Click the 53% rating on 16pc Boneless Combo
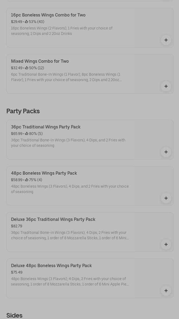The image size is (179, 319). (x=35, y=22)
